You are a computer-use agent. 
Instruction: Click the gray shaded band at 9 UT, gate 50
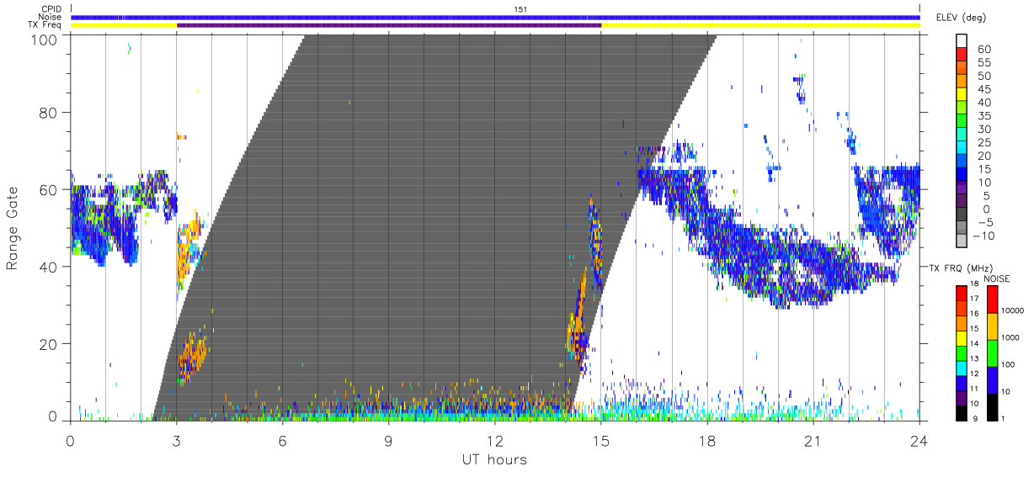388,228
